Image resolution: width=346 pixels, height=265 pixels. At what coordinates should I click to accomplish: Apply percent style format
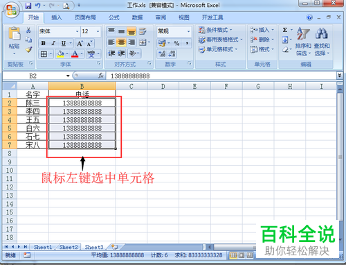[x=176, y=43]
